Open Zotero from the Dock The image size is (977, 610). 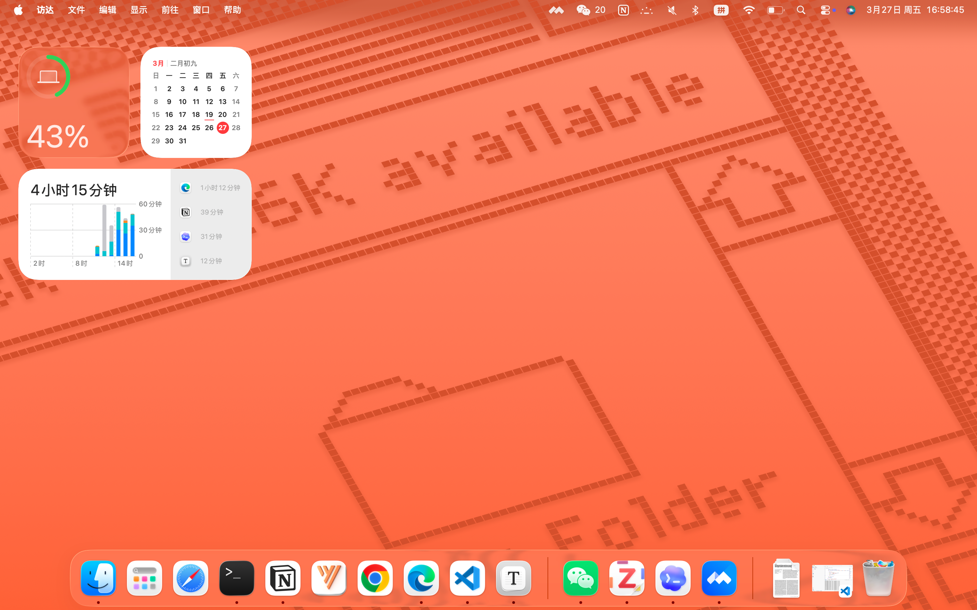pyautogui.click(x=627, y=578)
